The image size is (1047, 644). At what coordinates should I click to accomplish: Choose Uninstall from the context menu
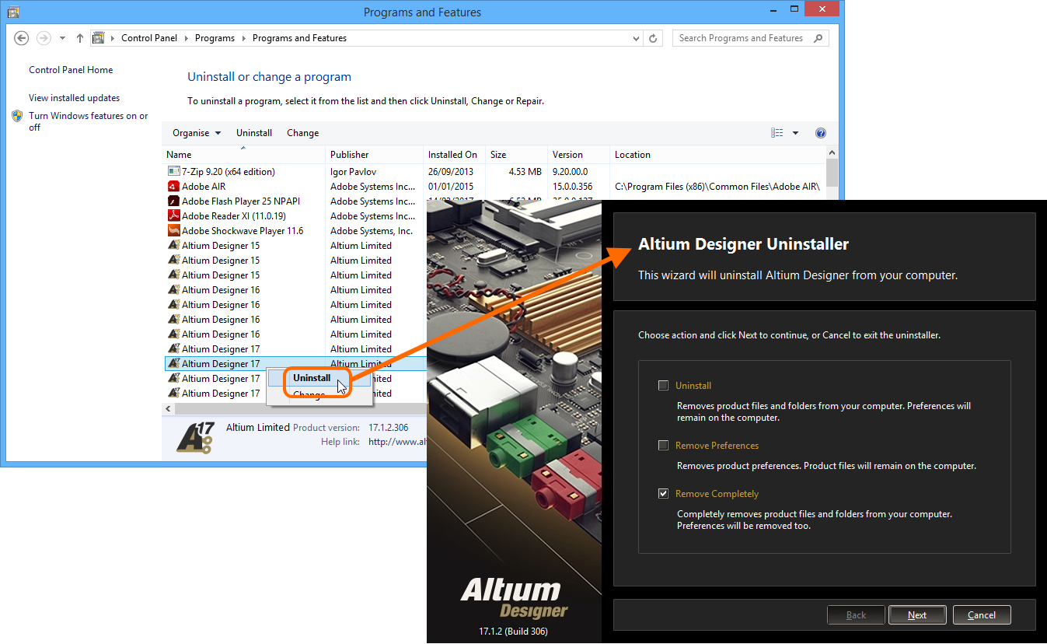[x=312, y=378]
